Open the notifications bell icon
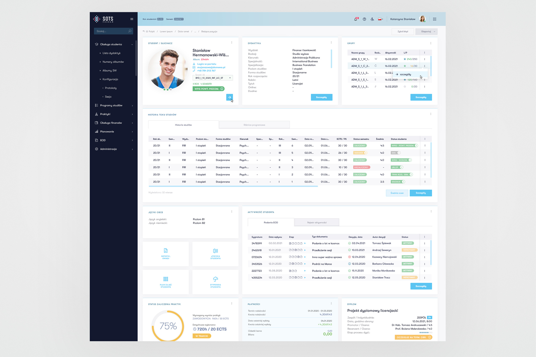The image size is (536, 357). tap(356, 19)
